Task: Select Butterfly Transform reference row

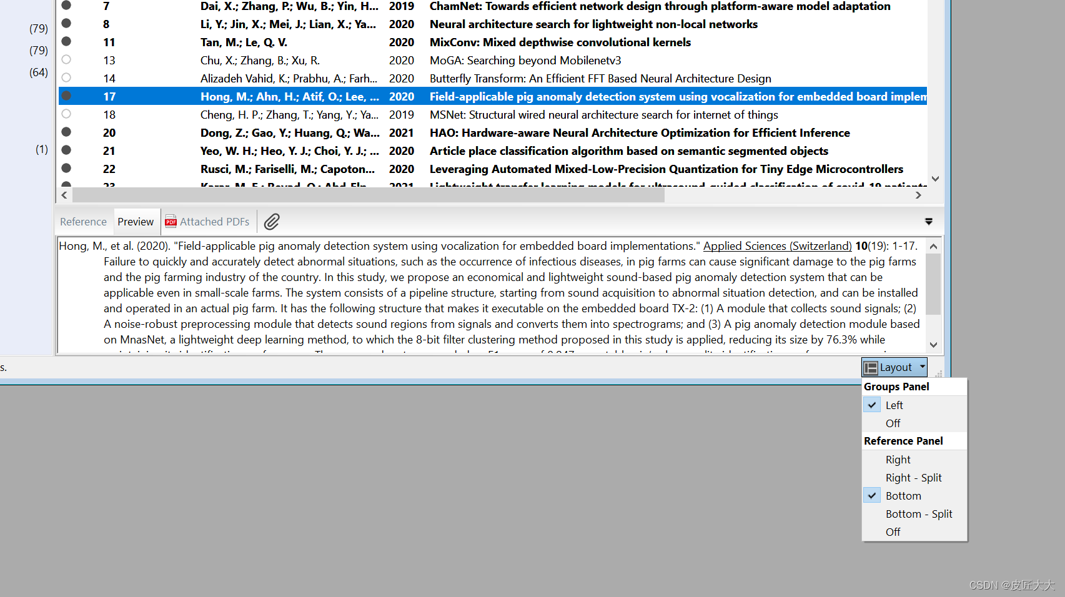Action: tap(493, 79)
